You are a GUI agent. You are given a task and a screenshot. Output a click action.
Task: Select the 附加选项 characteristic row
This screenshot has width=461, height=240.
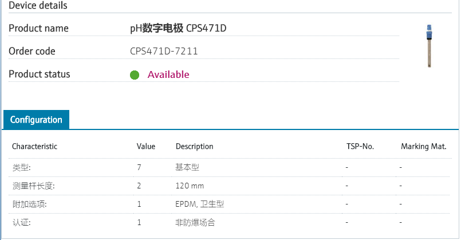[x=27, y=204]
